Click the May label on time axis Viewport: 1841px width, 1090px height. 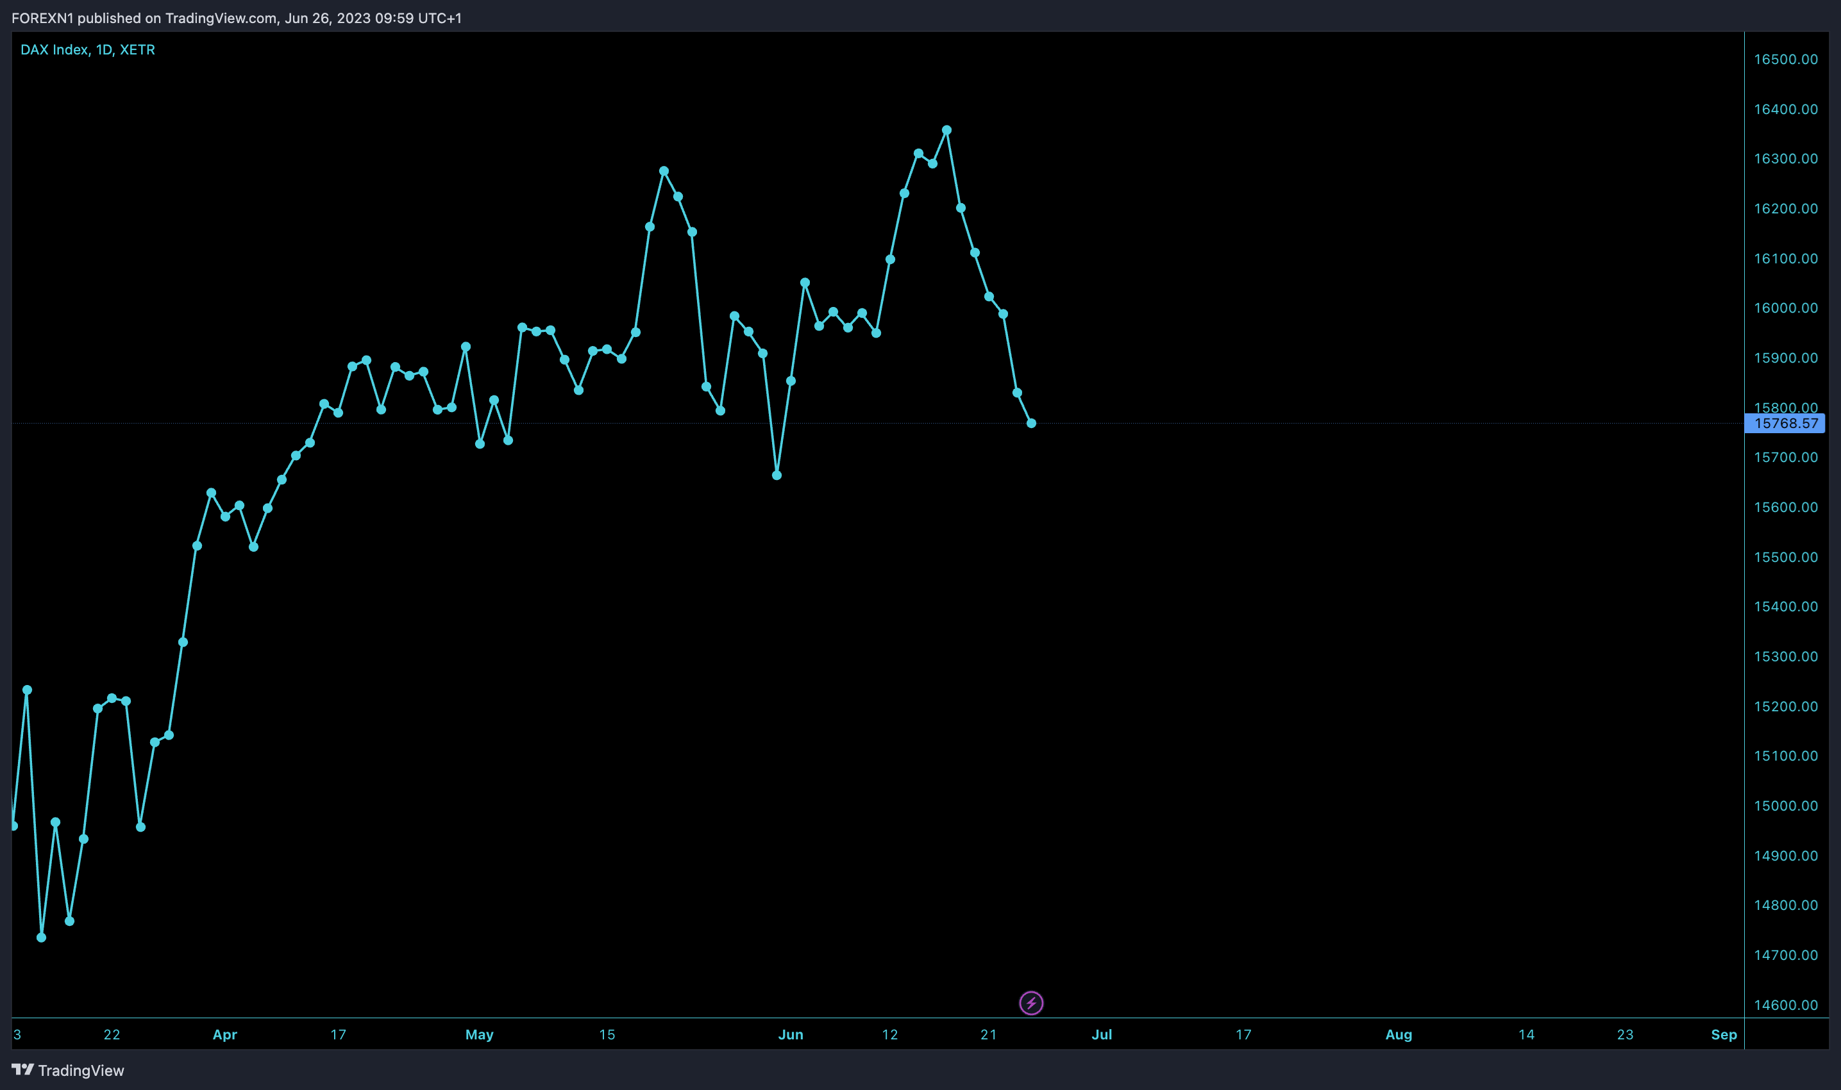pyautogui.click(x=479, y=1035)
